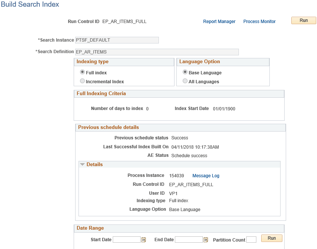Click the top Run button
The image size is (317, 249).
tap(303, 20)
